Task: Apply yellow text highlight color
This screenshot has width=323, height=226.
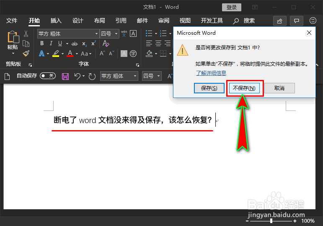Action: coord(56,54)
